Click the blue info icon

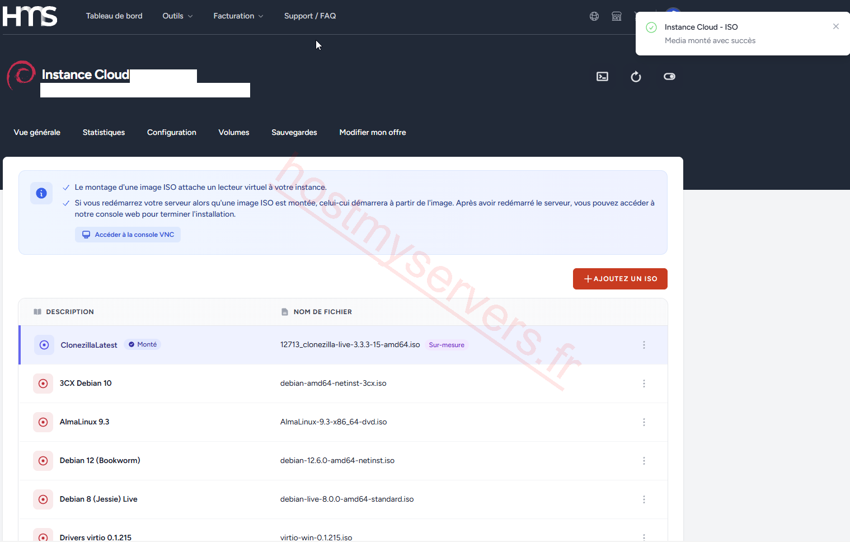pyautogui.click(x=41, y=193)
